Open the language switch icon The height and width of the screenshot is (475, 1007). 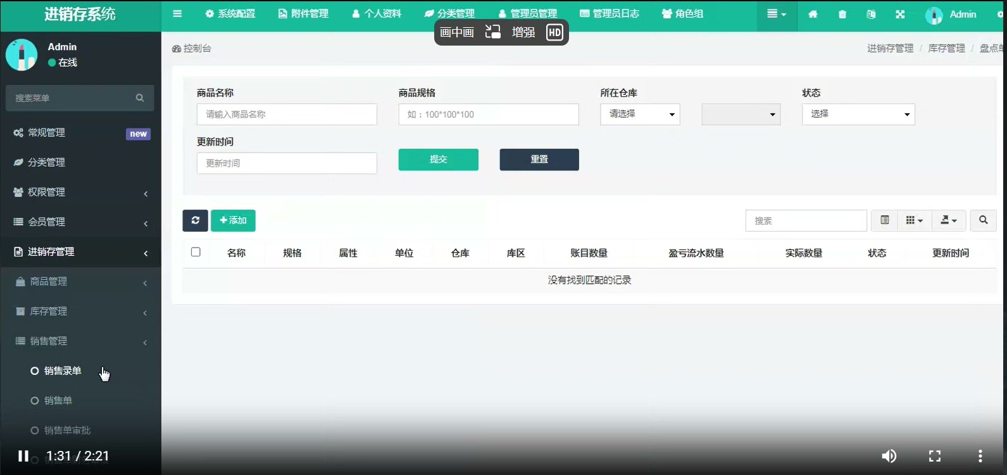pyautogui.click(x=871, y=14)
